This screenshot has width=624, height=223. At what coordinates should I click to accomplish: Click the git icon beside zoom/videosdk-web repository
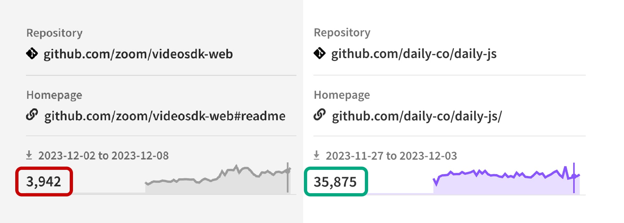tap(32, 53)
